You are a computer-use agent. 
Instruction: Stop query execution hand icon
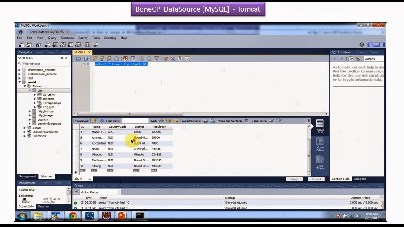[x=117, y=59]
